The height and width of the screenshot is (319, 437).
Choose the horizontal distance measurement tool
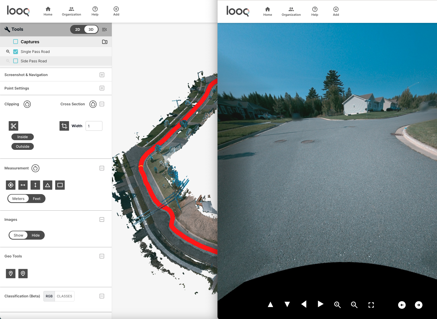(23, 185)
